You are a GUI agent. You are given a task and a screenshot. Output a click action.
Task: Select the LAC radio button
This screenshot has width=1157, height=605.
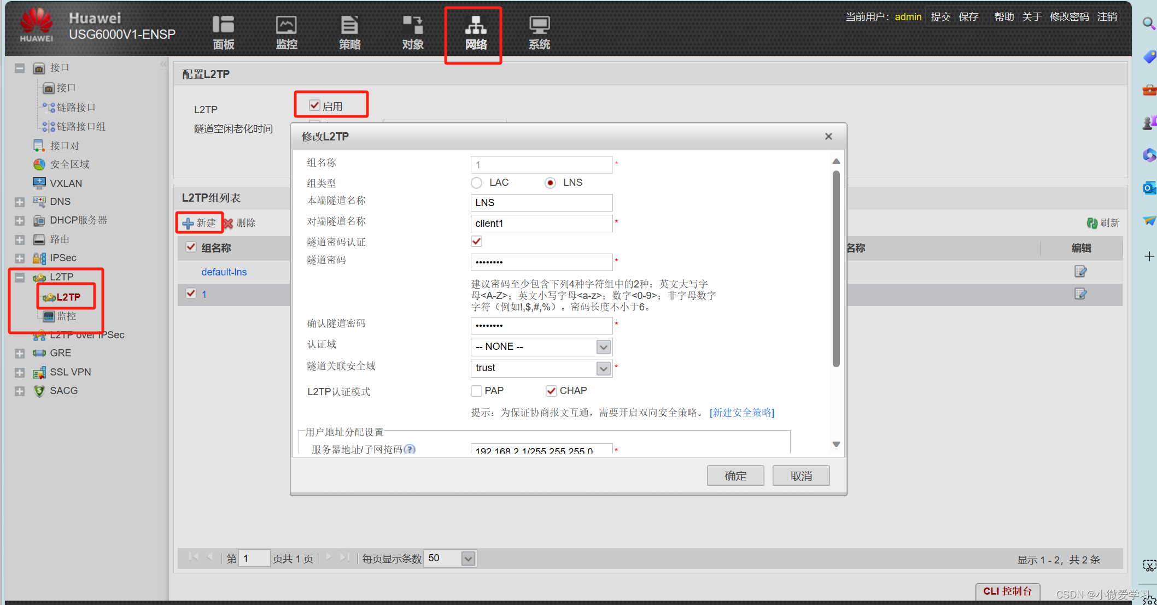click(477, 183)
